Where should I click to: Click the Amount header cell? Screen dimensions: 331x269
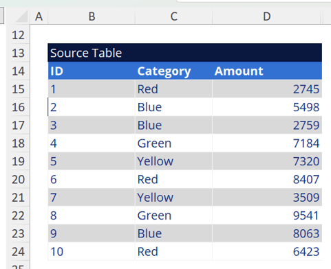267,71
